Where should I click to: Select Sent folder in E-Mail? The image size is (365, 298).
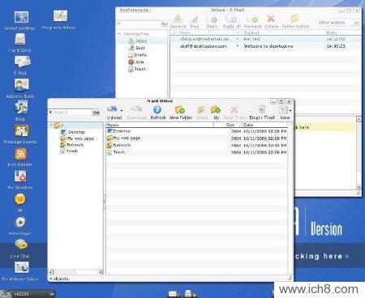(x=137, y=48)
